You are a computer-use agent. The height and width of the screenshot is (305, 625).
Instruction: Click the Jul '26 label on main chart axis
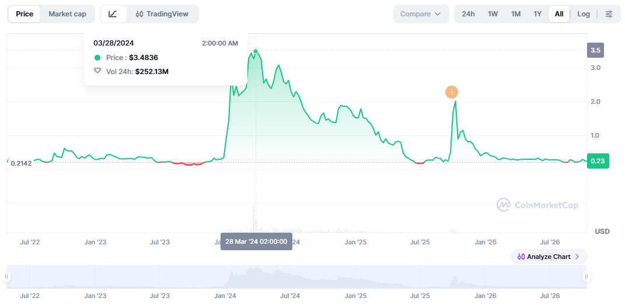click(550, 241)
